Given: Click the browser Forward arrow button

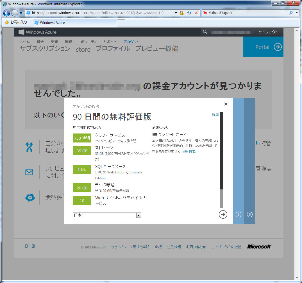Looking at the screenshot, I should point(15,13).
